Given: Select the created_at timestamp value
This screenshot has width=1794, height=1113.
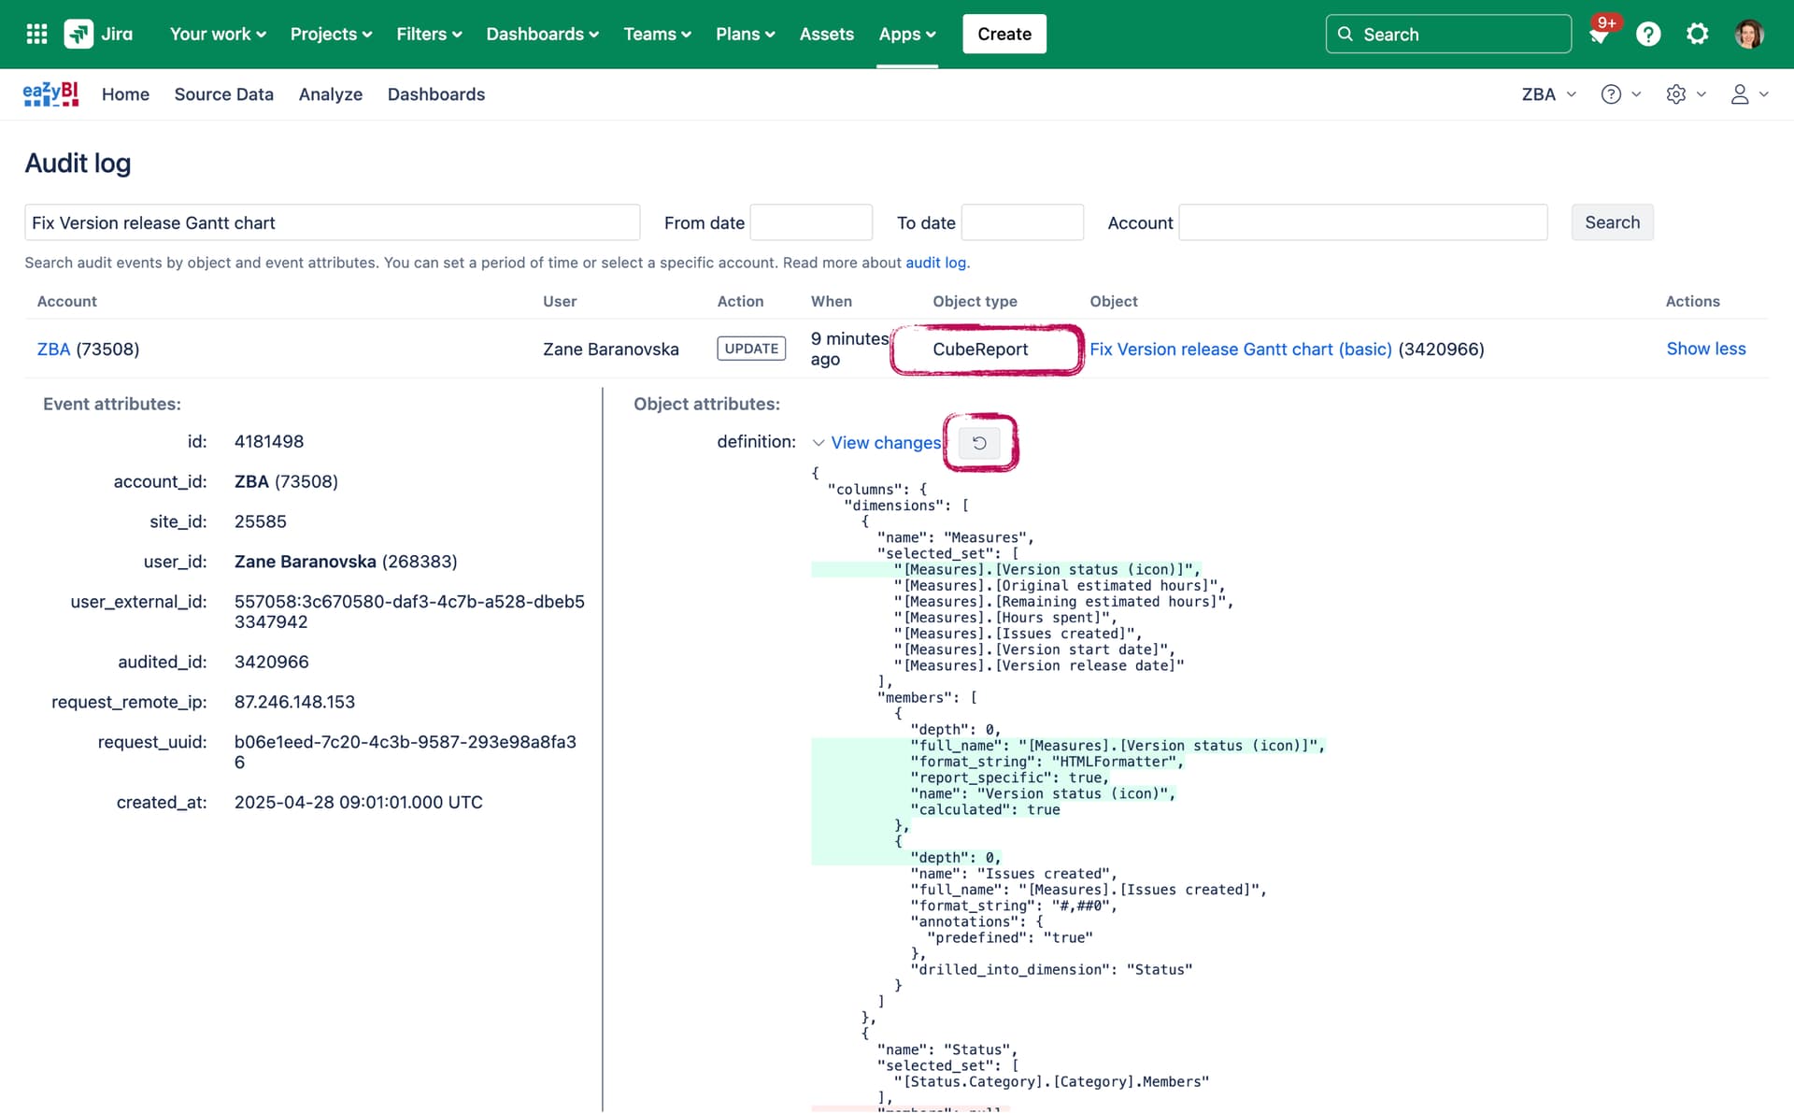Looking at the screenshot, I should click(358, 802).
